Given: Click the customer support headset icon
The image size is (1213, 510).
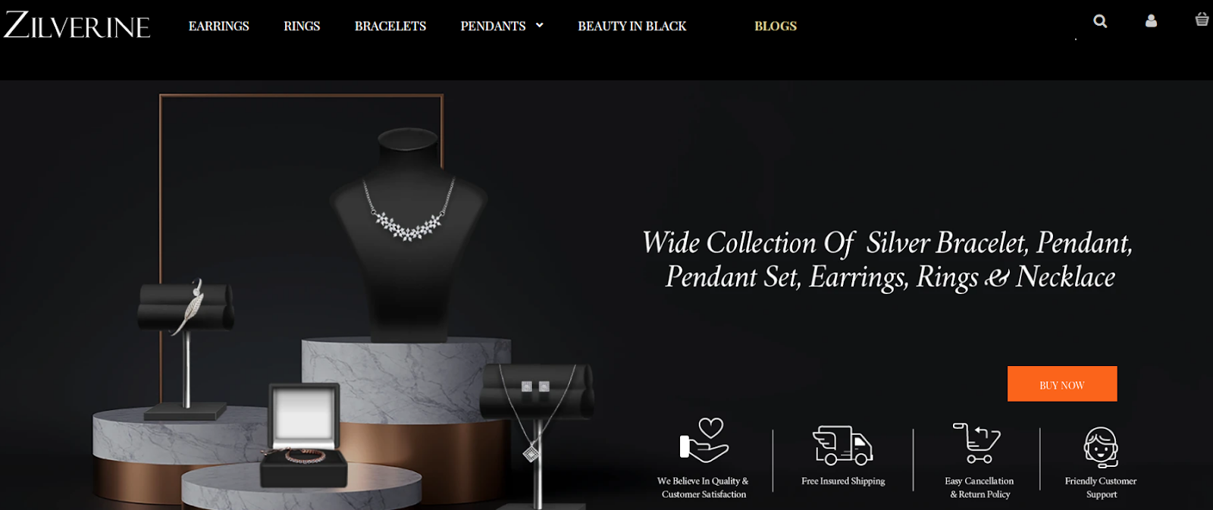Looking at the screenshot, I should point(1101,447).
